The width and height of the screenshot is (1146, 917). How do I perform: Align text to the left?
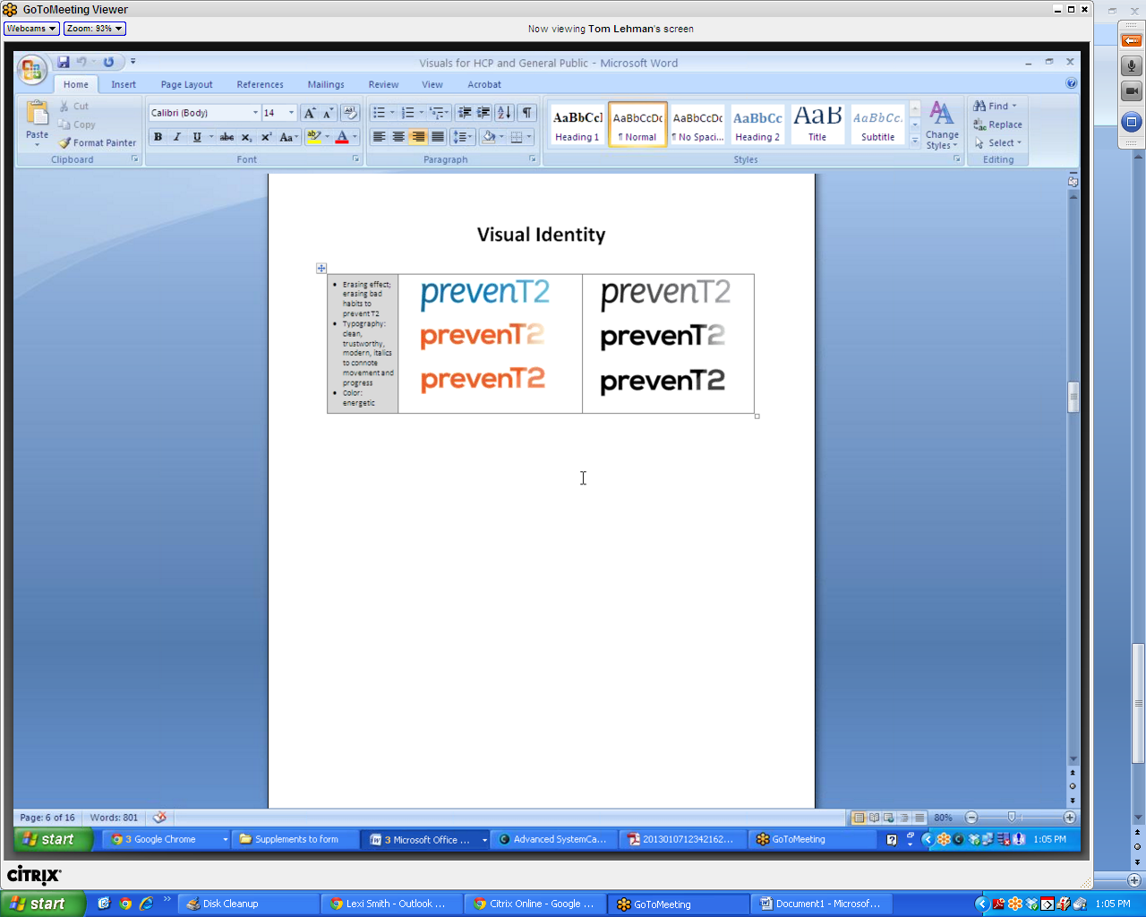(379, 137)
